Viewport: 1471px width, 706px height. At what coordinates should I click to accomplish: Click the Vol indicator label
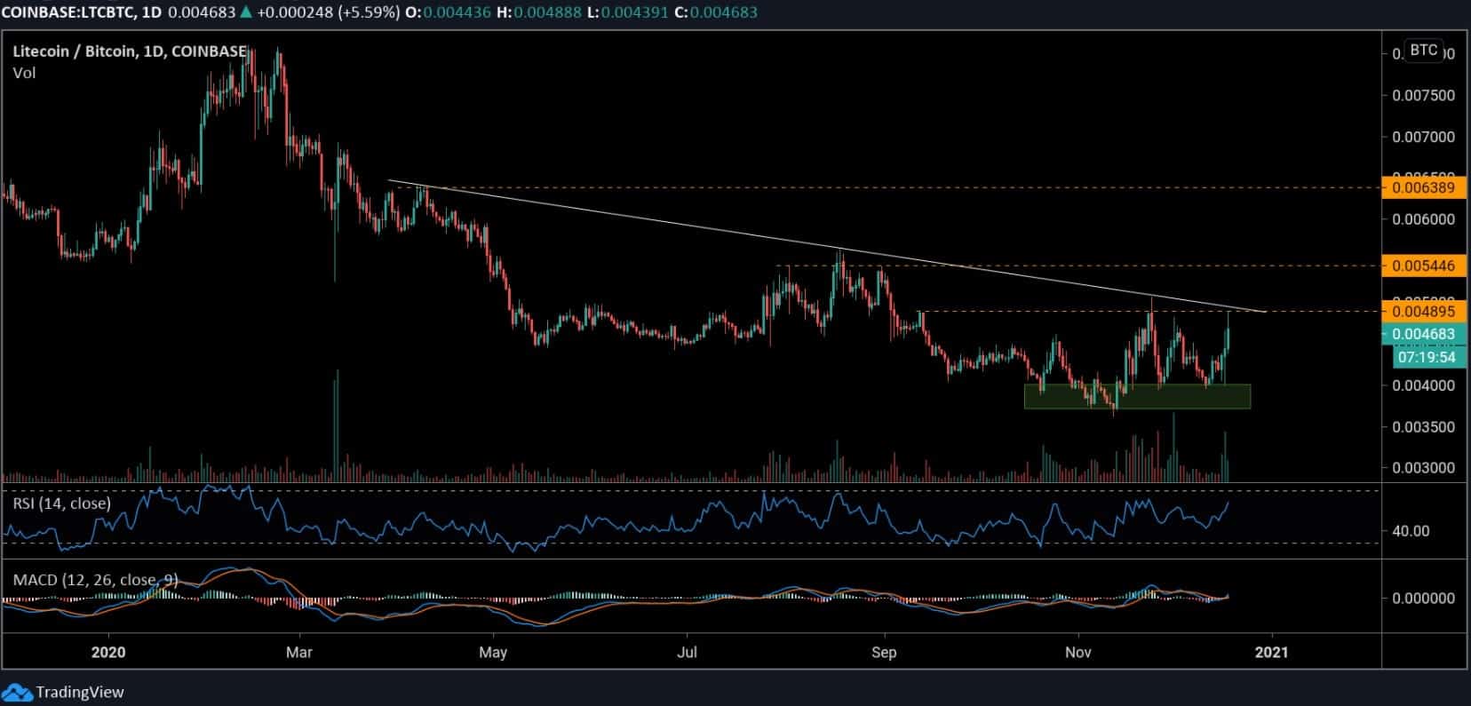pos(24,73)
